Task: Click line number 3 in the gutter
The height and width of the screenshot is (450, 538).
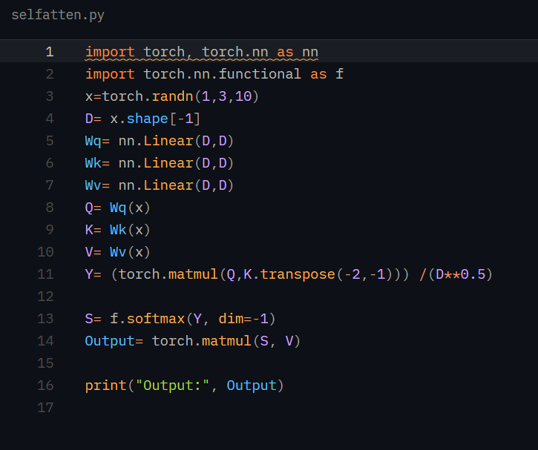Action: tap(50, 96)
